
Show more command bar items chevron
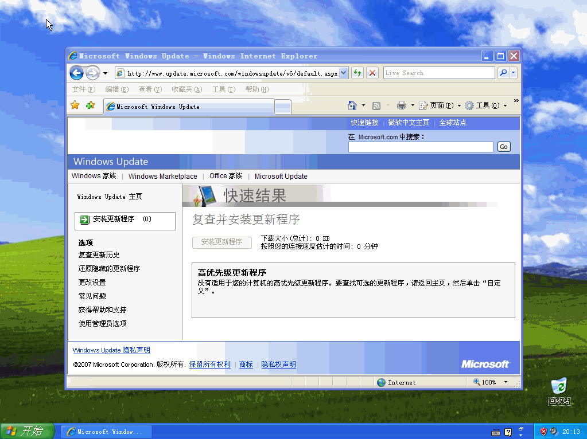516,101
